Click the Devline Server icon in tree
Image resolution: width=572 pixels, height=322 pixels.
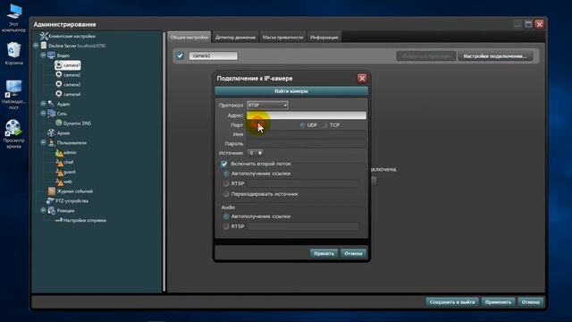click(x=44, y=46)
